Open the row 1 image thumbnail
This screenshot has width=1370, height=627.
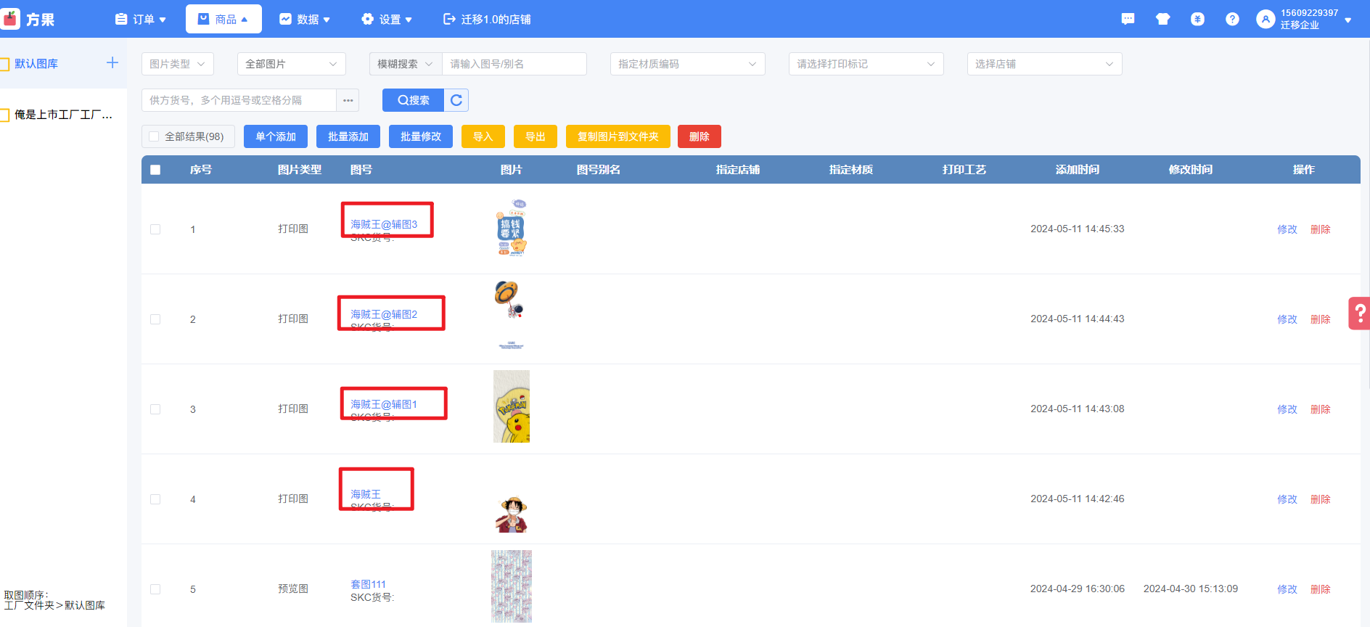click(512, 228)
